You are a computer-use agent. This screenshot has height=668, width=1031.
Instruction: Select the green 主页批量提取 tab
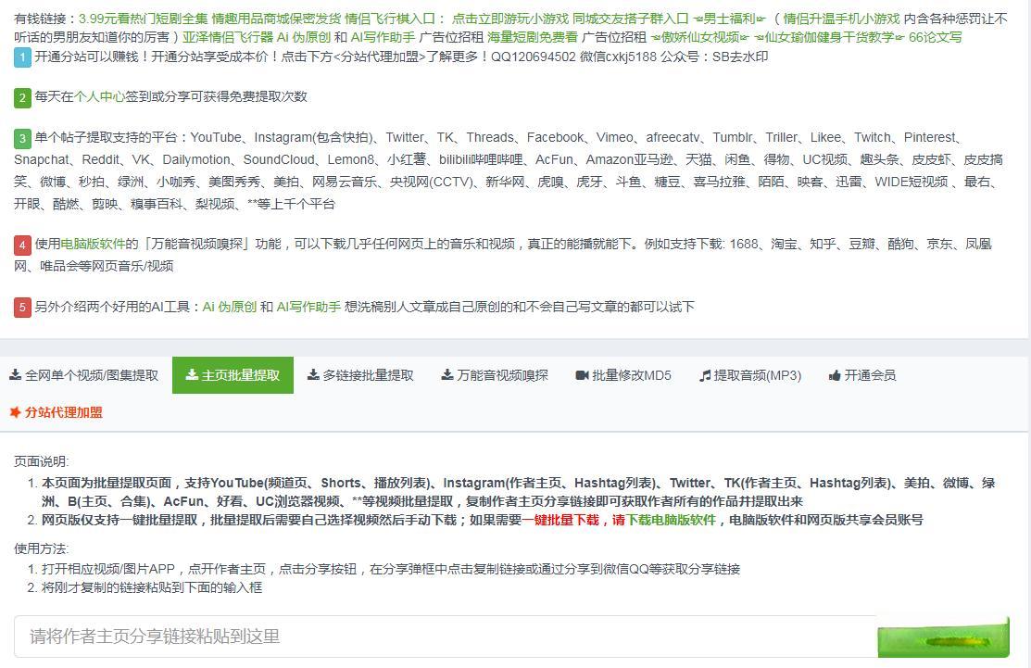click(233, 375)
